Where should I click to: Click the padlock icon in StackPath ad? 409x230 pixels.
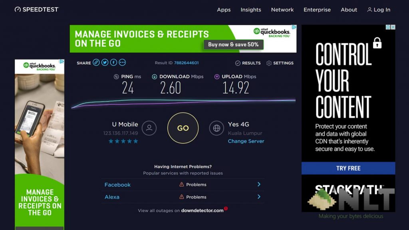point(377,43)
